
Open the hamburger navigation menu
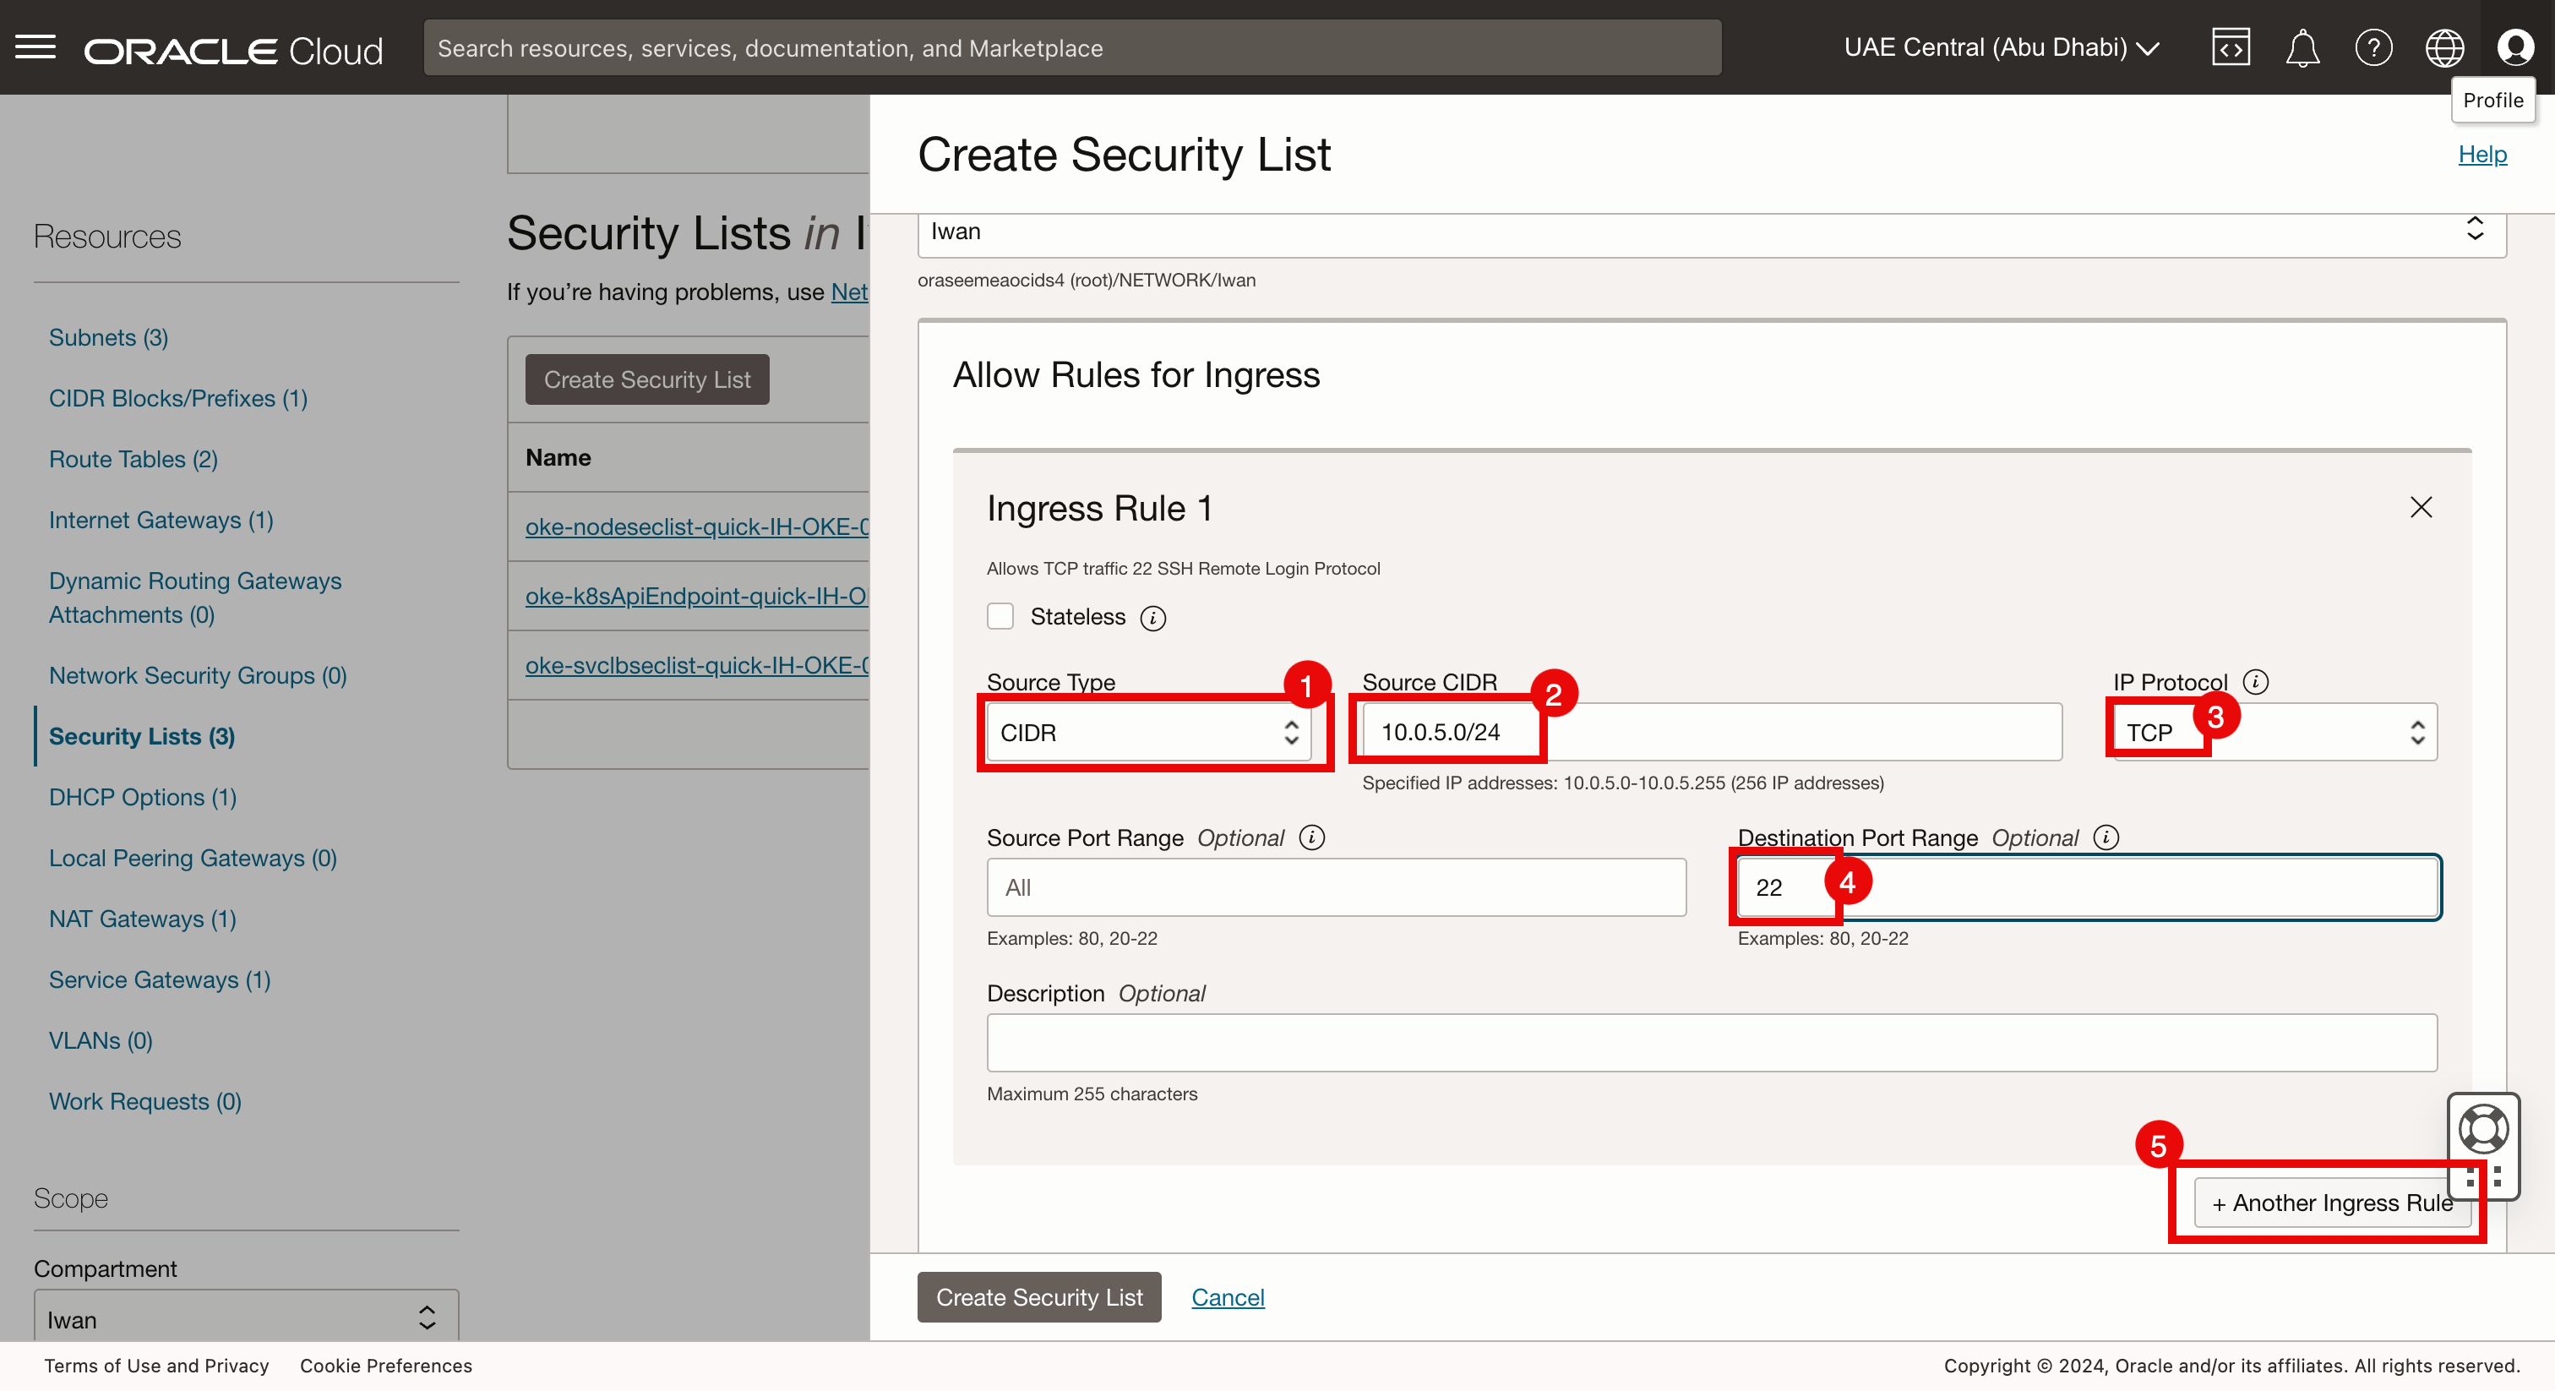(35, 46)
